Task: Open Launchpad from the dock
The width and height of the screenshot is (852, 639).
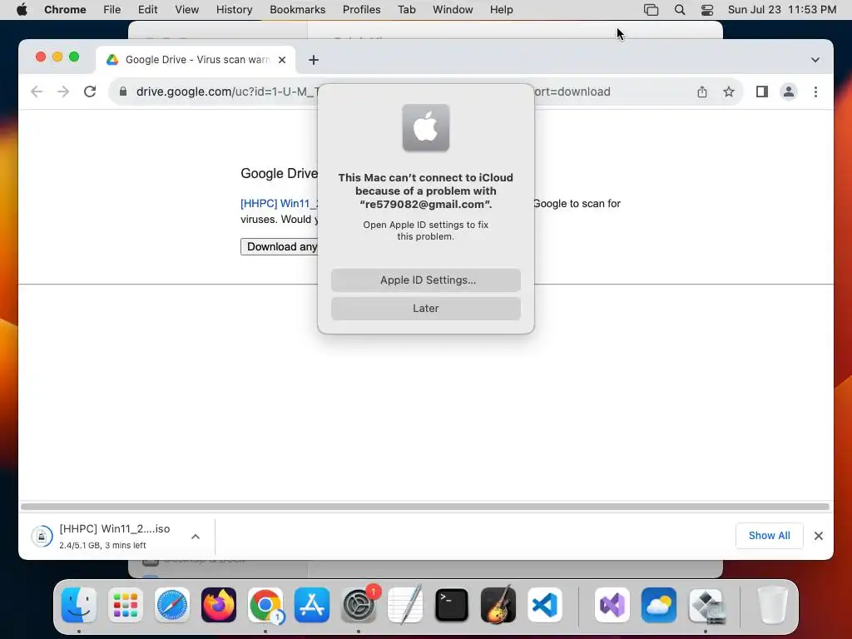Action: point(126,605)
